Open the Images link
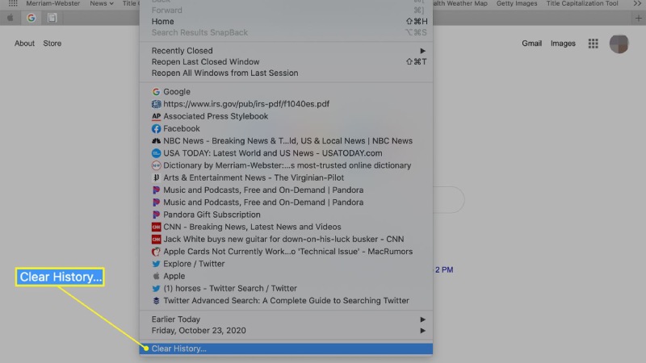 click(563, 44)
